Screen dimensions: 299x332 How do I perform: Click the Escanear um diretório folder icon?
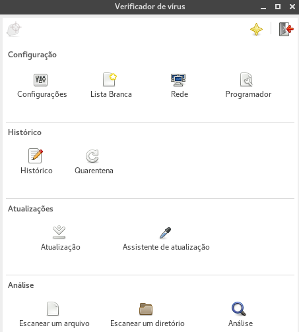(146, 309)
